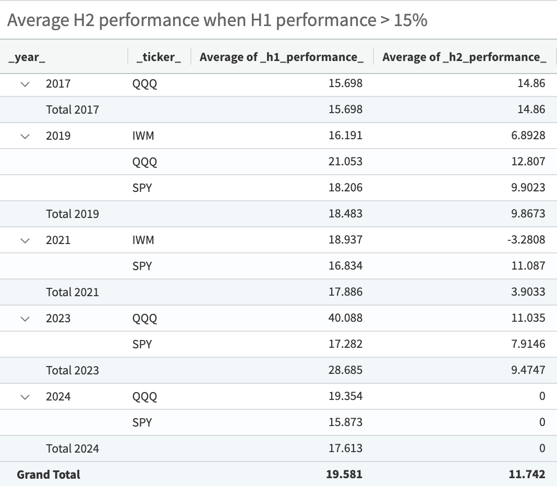Click the Average of _h2_performance_ header
This screenshot has width=557, height=486.
click(464, 57)
